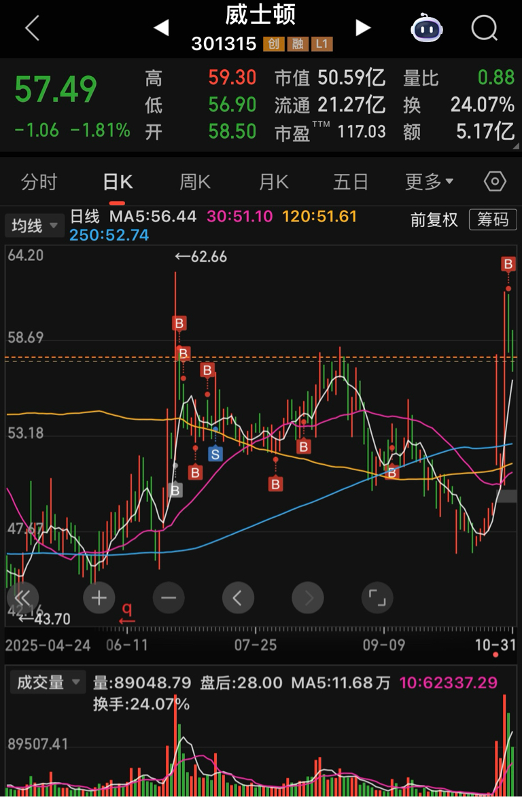
Task: Tap 流通 21.27亿 value
Action: tap(351, 105)
